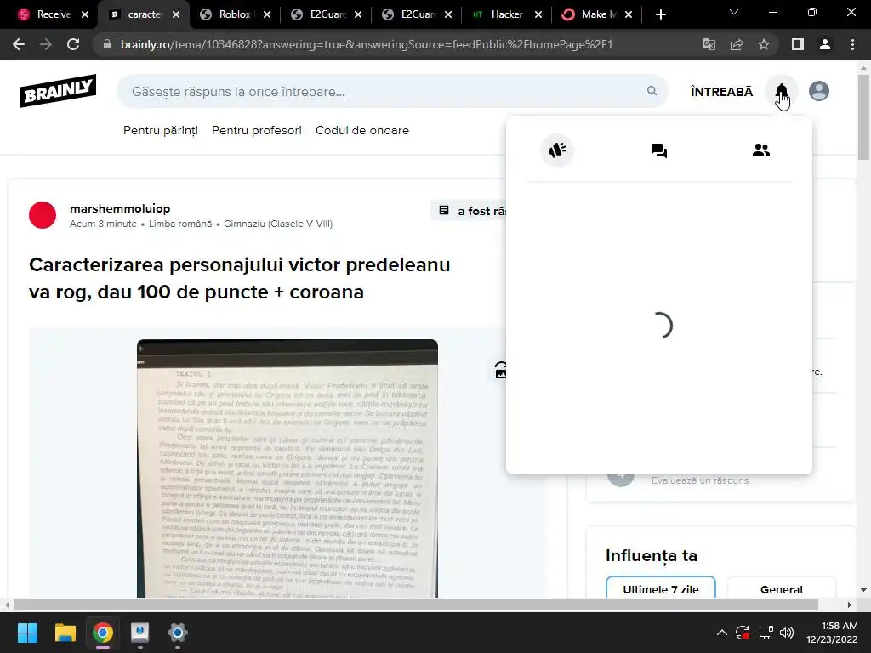Image resolution: width=871 pixels, height=653 pixels.
Task: Click the Acum 3 minute timestamp
Action: click(103, 224)
